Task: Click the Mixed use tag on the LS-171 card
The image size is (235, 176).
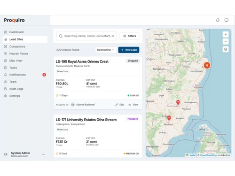Action: [63, 130]
